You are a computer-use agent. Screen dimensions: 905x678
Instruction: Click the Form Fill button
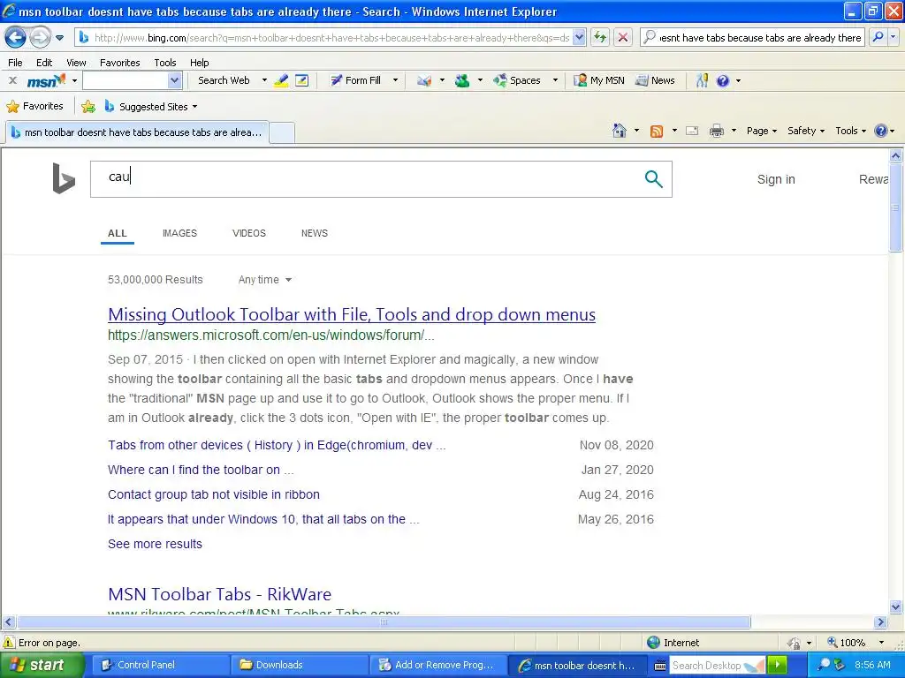(355, 80)
